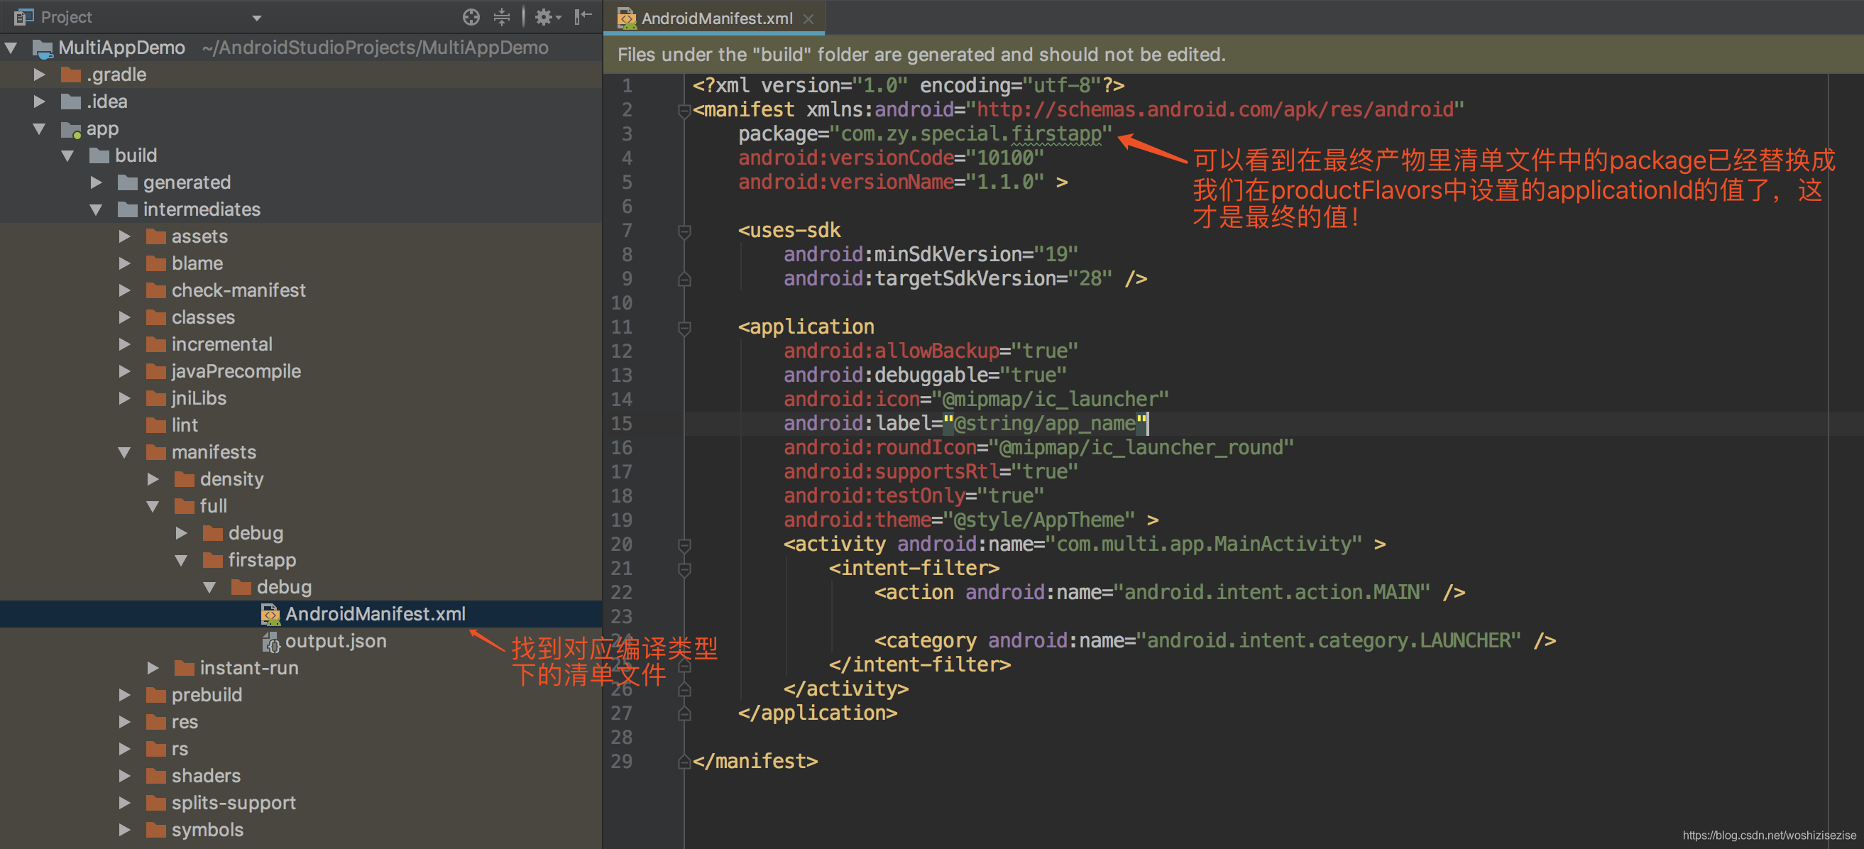1864x849 pixels.
Task: Expand the density folder
Action: pos(153,479)
